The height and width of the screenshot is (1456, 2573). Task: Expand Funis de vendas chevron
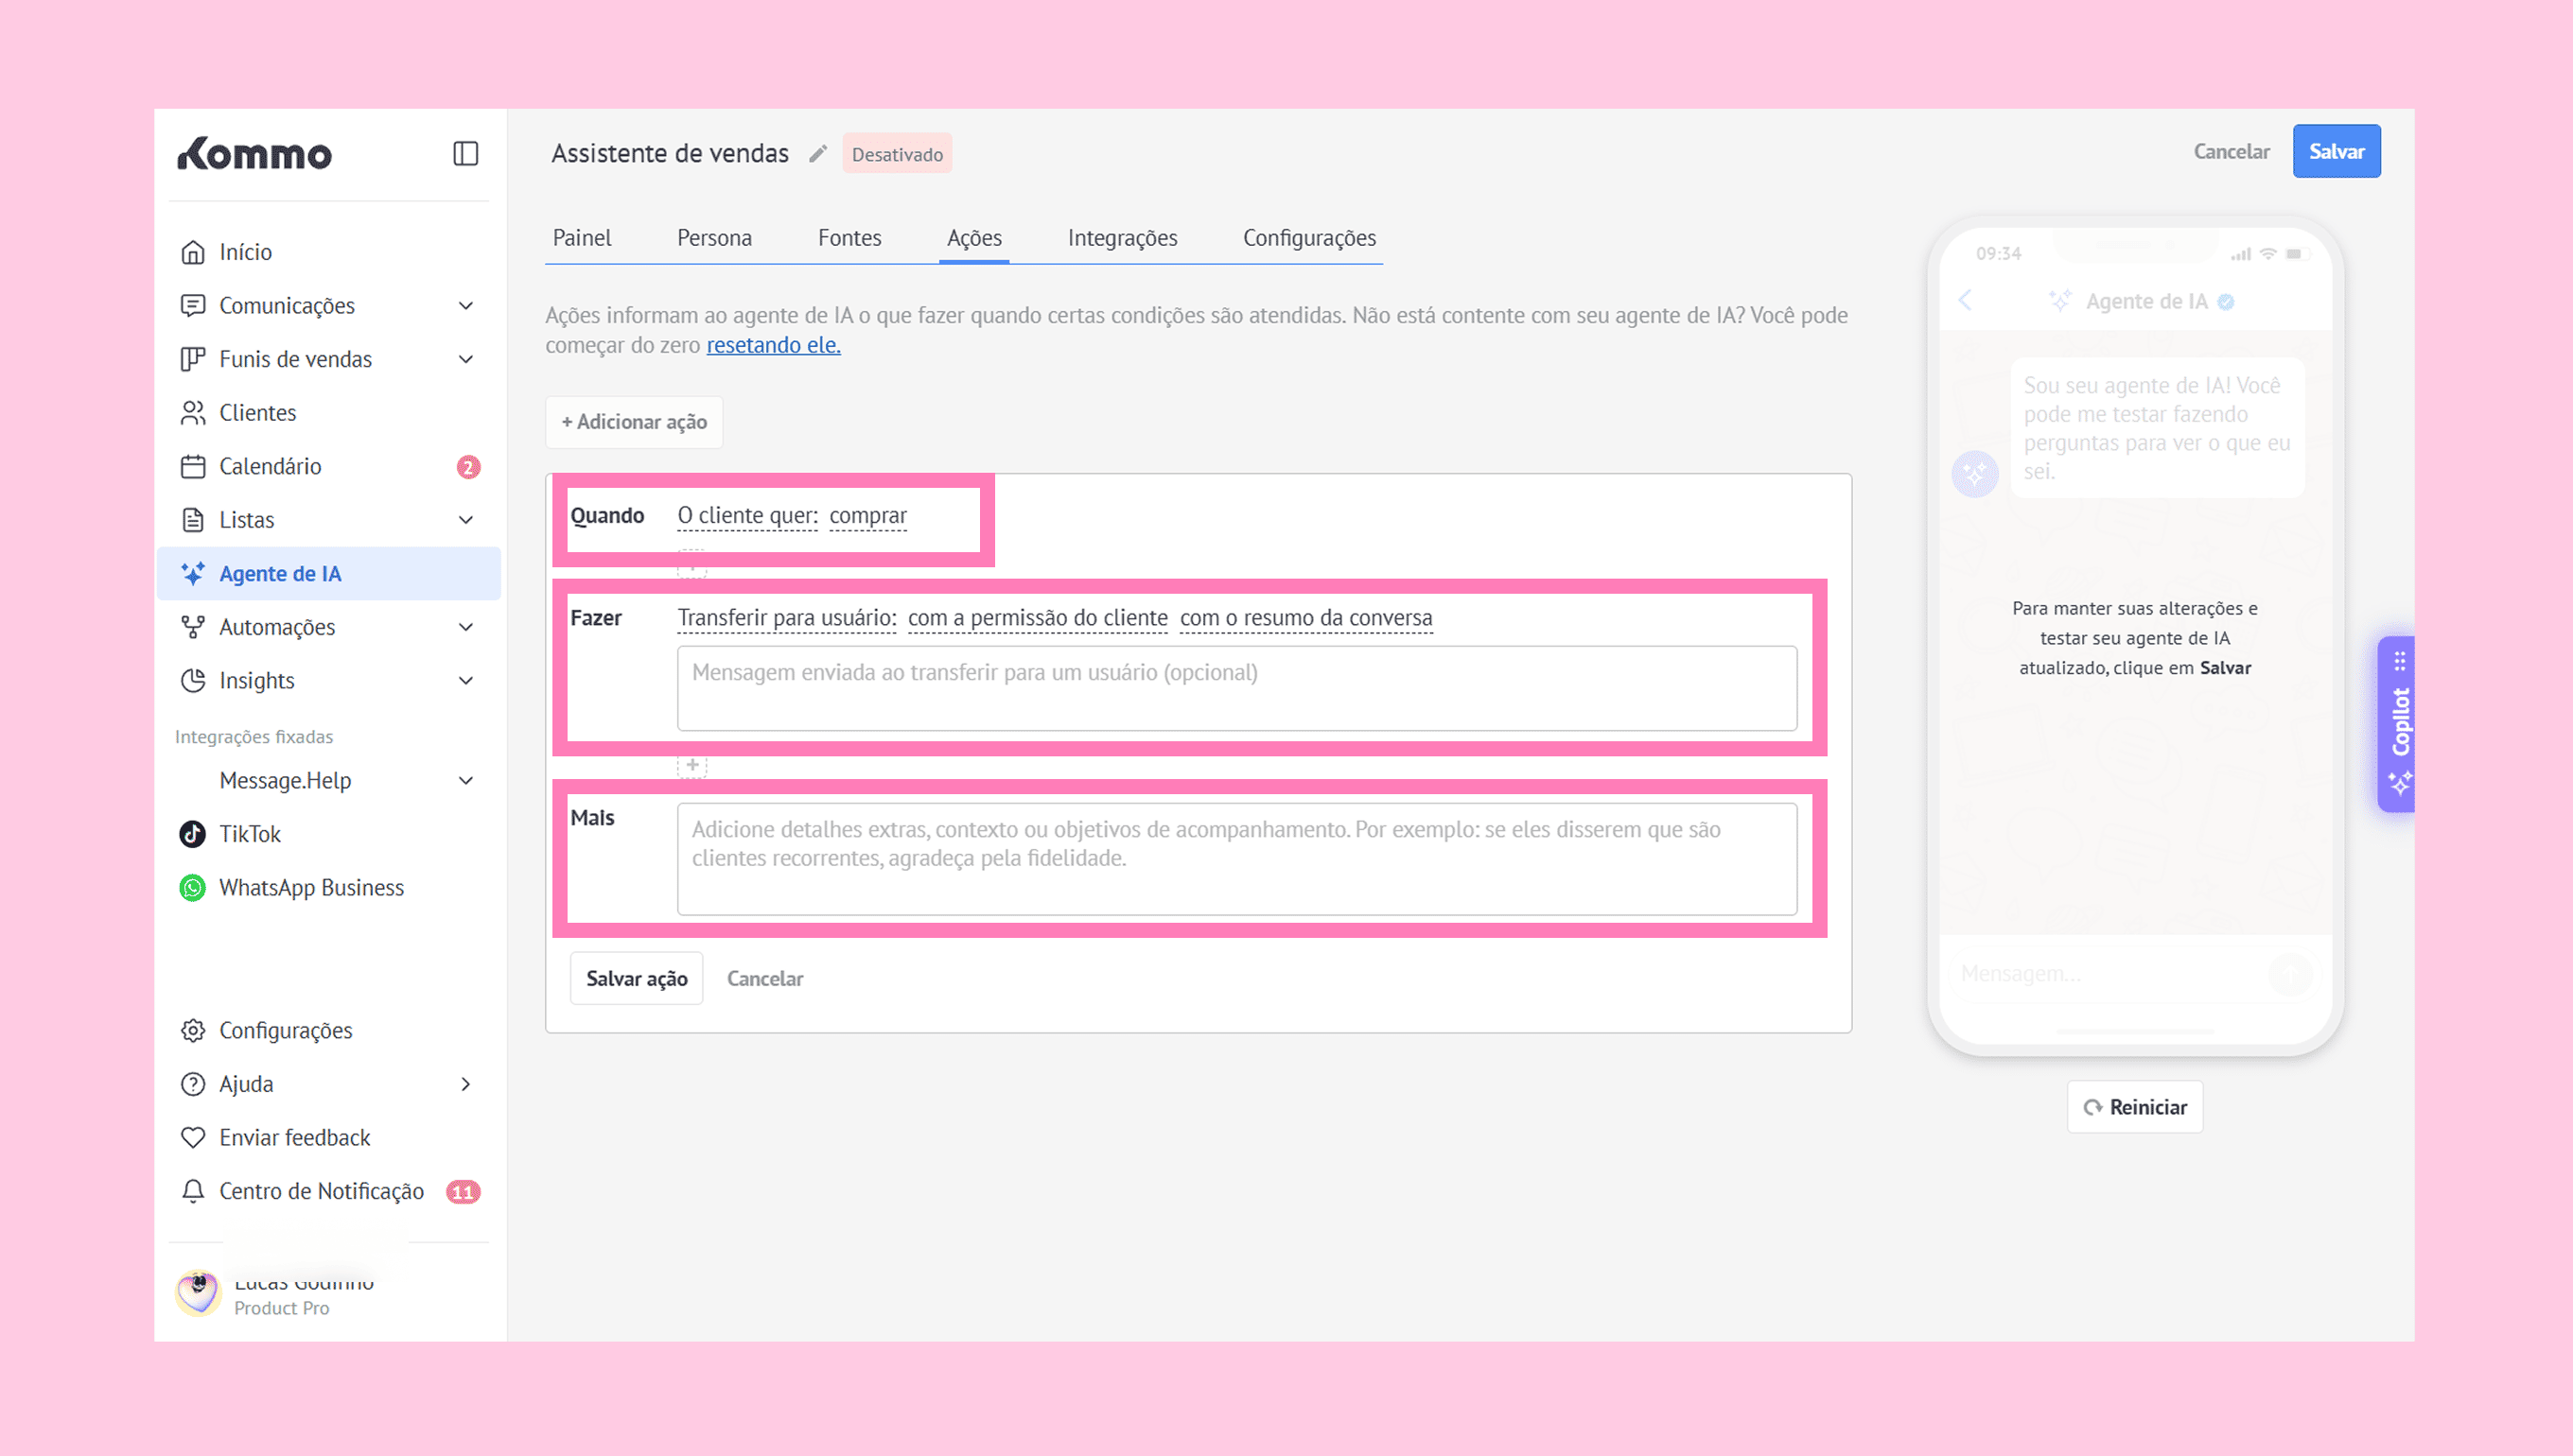[465, 359]
